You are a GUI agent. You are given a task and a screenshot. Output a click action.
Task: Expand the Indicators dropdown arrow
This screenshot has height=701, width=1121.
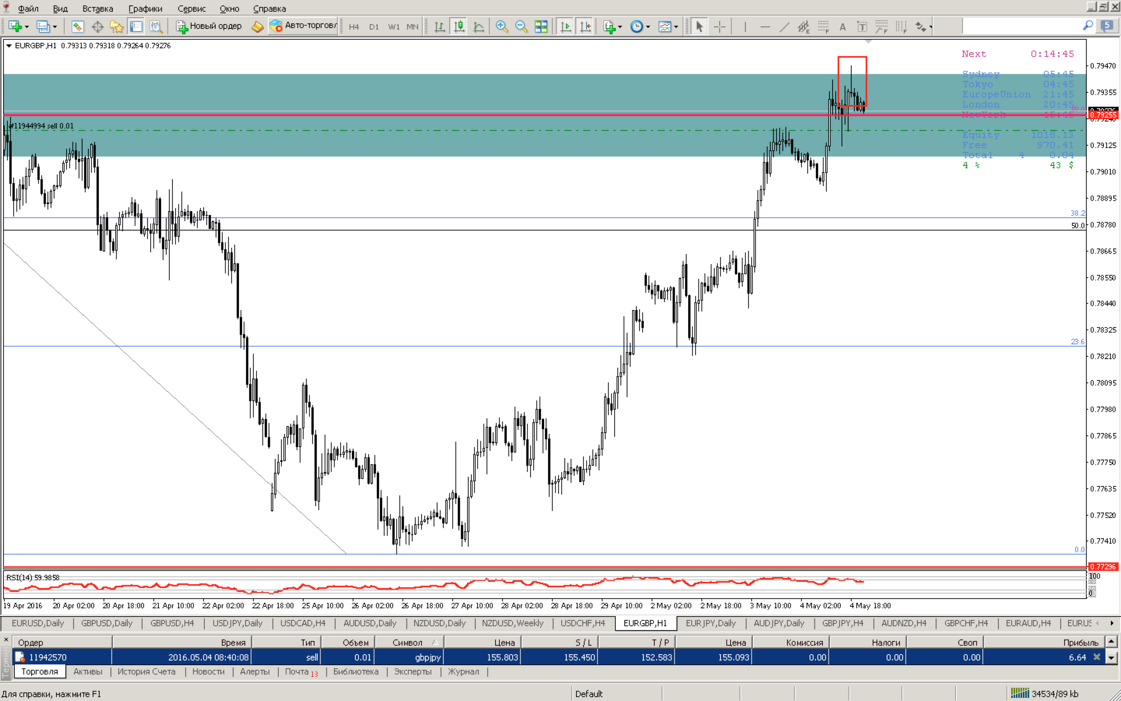(x=620, y=27)
